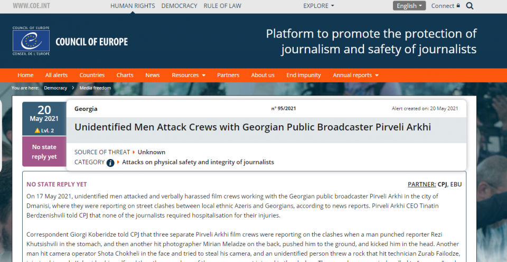Click the Lvl. 2 warning icon
The height and width of the screenshot is (262, 507).
click(37, 130)
